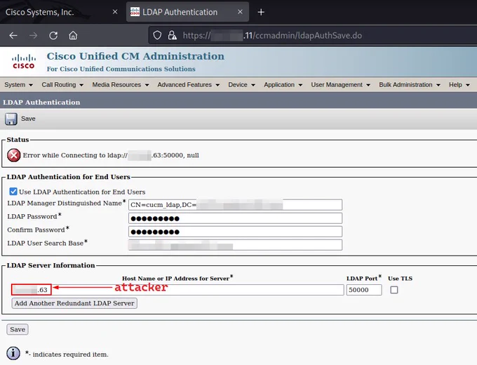Click the Host Name or IP Address field
This screenshot has width=477, height=365.
[177, 290]
